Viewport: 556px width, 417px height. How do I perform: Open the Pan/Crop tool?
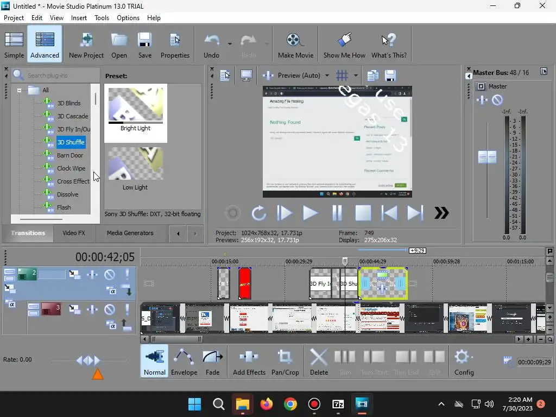click(285, 362)
